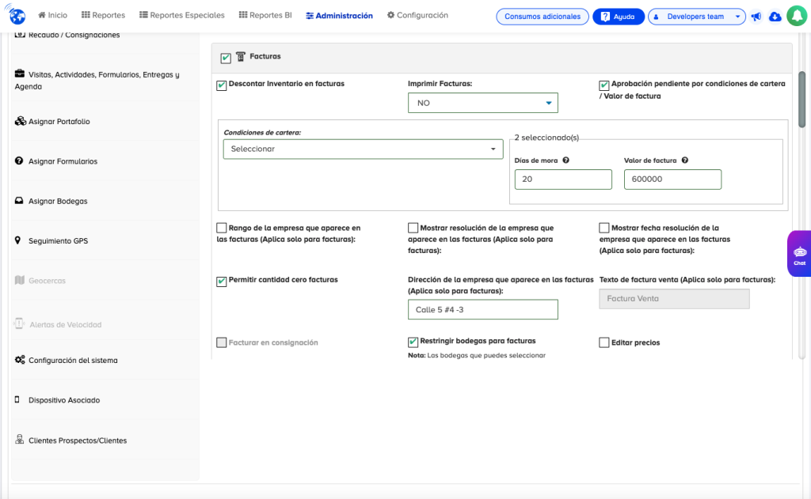The image size is (811, 499).
Task: Click the help icon beside Valor de factura
Action: (685, 161)
